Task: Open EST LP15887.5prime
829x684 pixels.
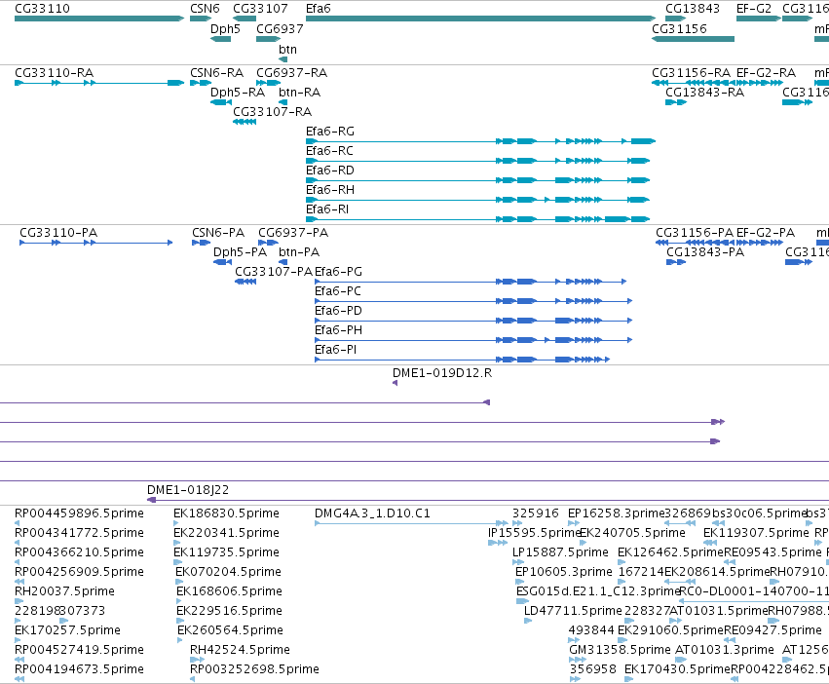Action: [x=560, y=552]
